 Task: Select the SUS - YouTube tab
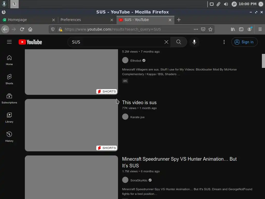coord(145,20)
